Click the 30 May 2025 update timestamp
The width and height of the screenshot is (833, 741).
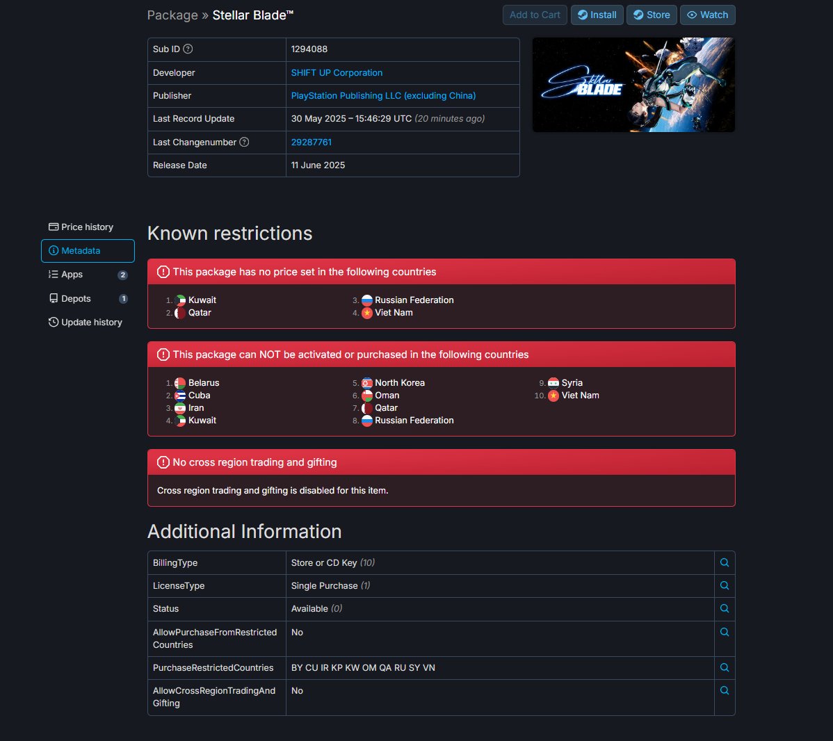pyautogui.click(x=351, y=118)
